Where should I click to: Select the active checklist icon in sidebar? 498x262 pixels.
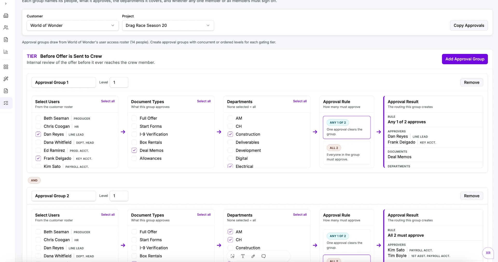coord(6,103)
